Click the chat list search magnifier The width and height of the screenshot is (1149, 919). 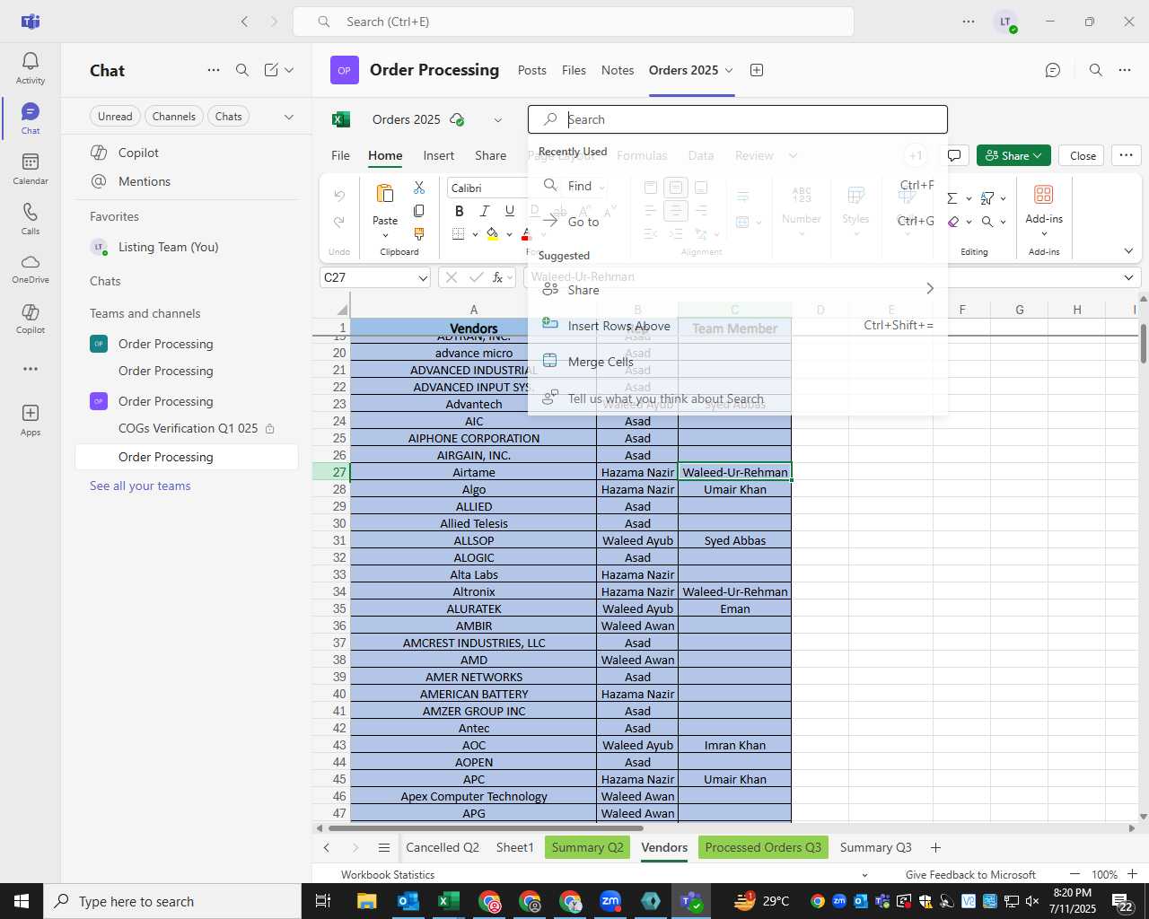[242, 70]
